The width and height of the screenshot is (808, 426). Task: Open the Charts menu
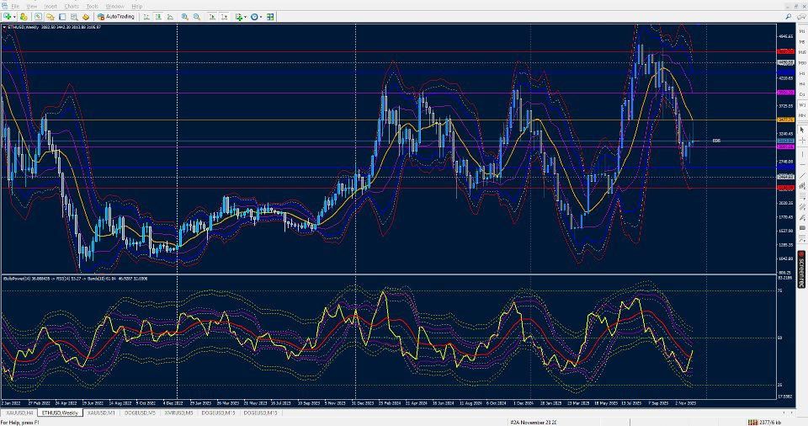(x=72, y=6)
